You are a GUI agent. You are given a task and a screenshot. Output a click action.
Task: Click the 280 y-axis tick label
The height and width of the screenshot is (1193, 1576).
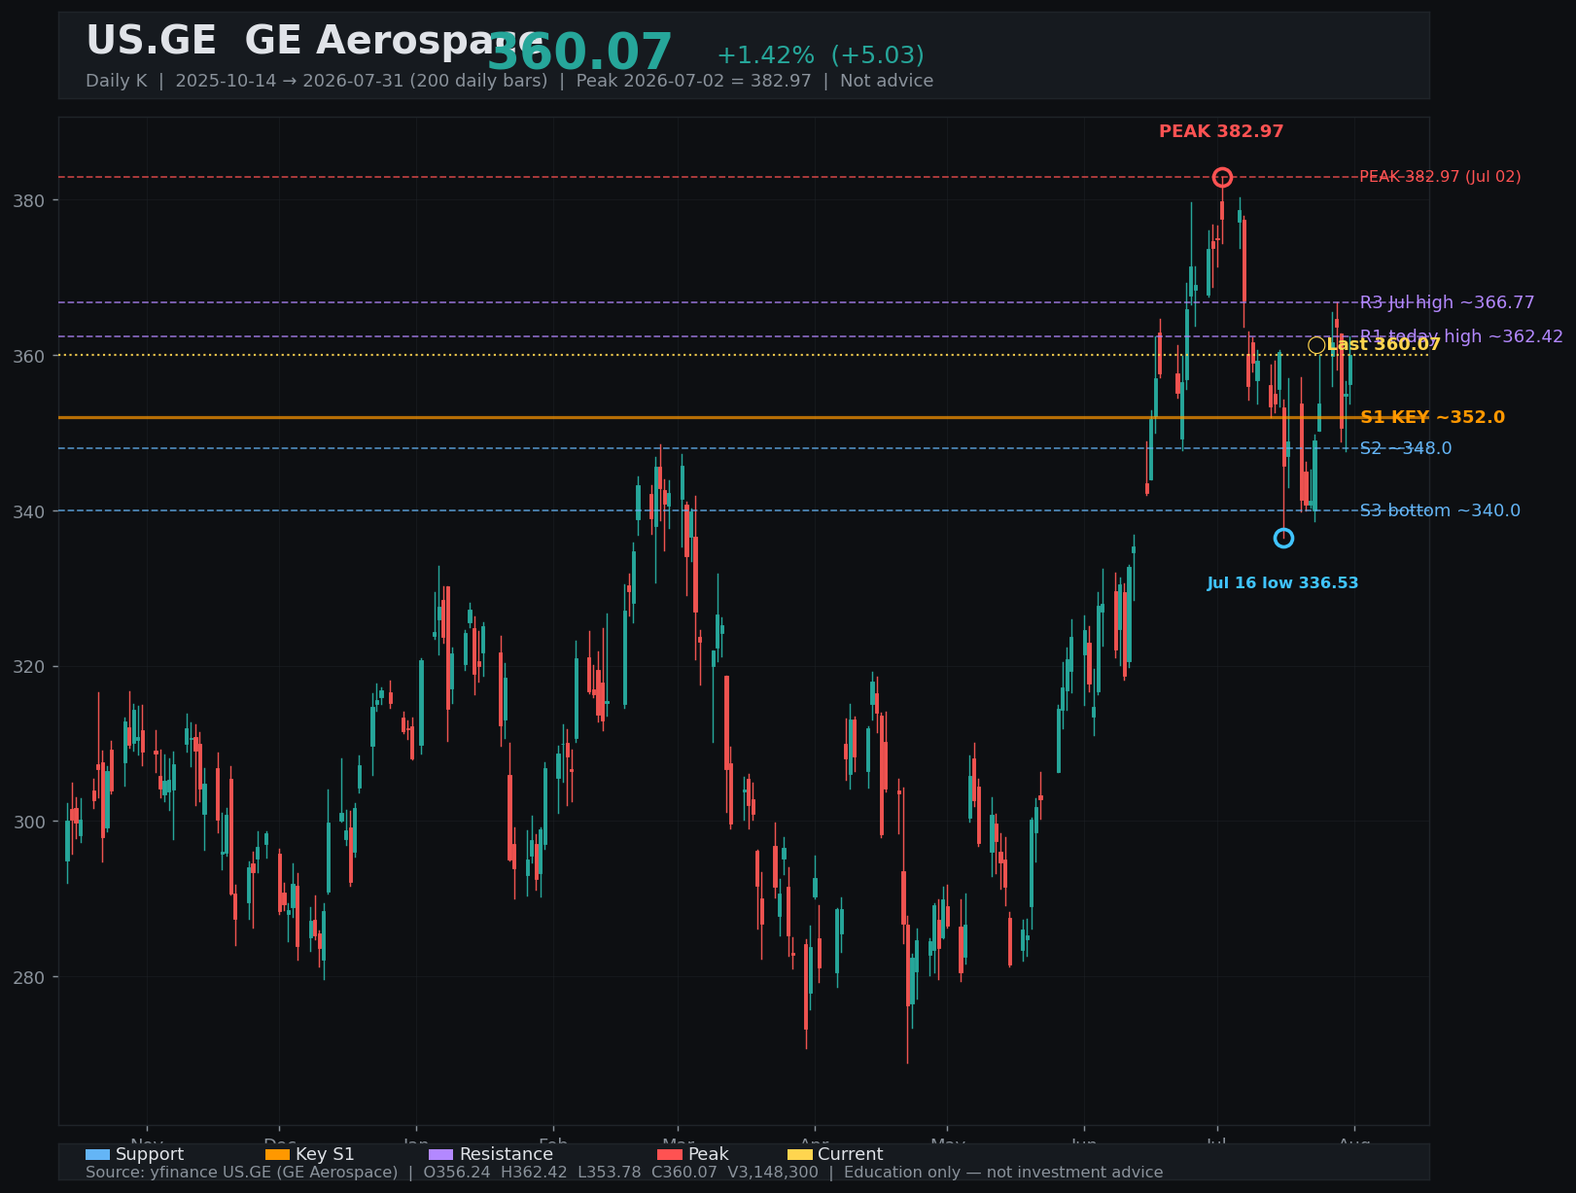coord(28,977)
